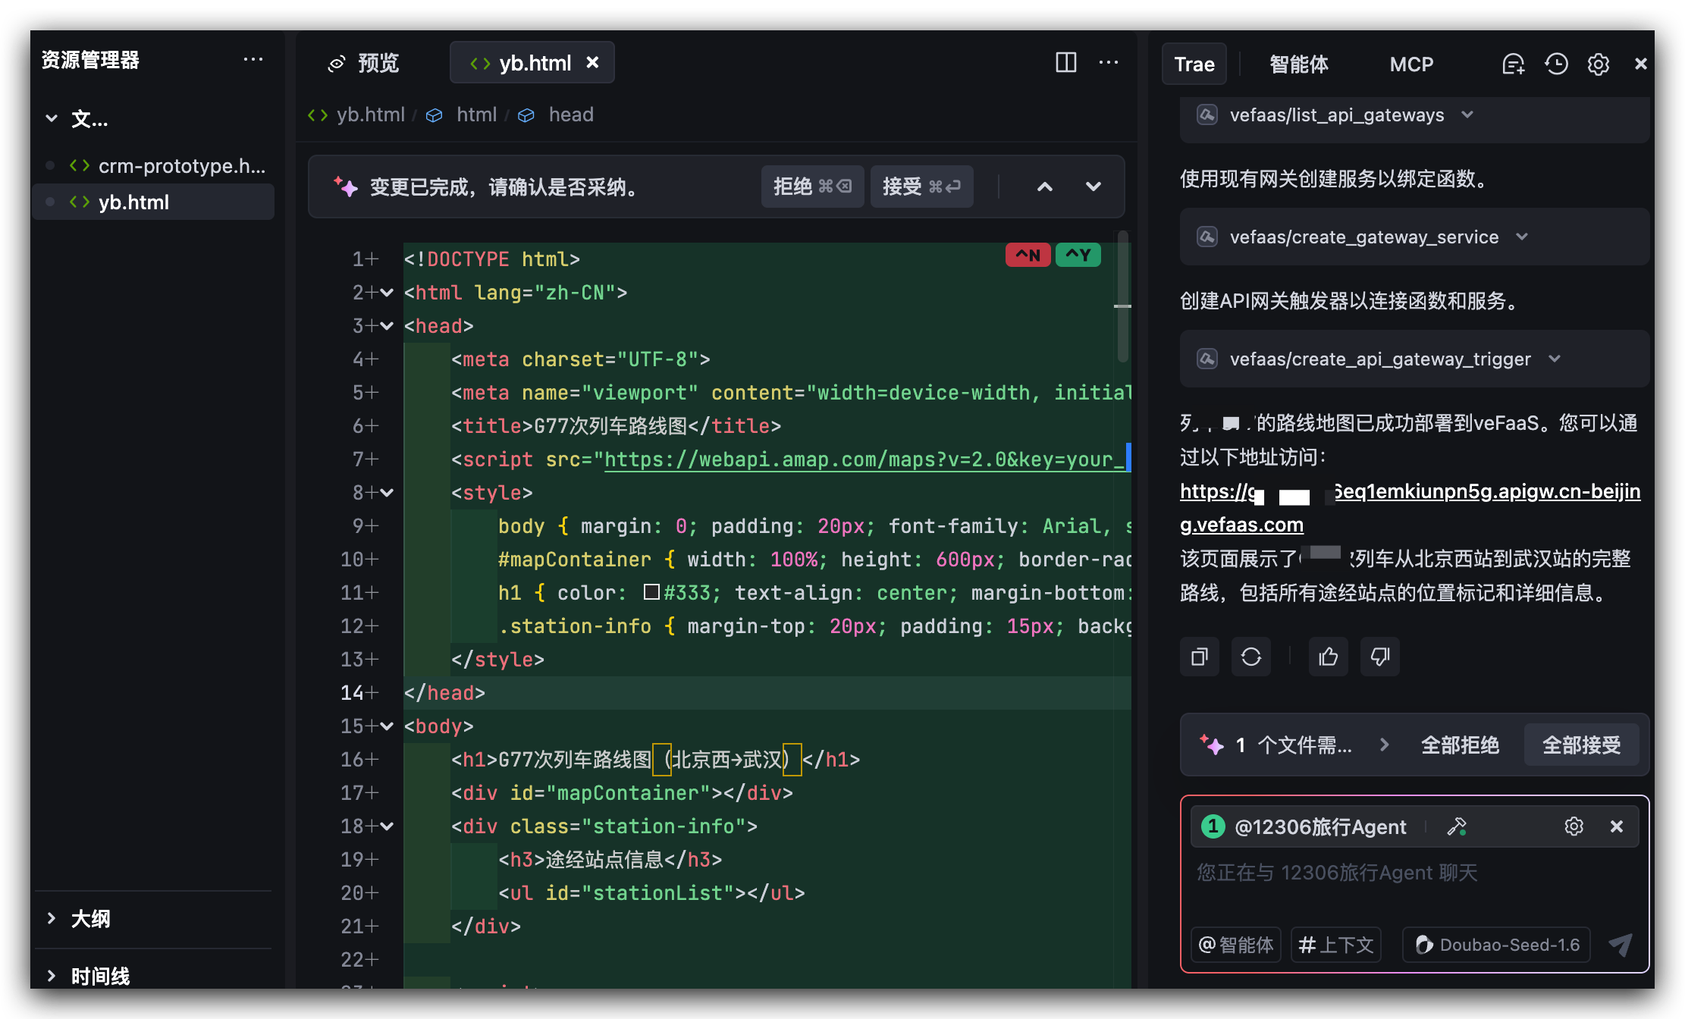The width and height of the screenshot is (1685, 1019).
Task: Click the send message arrow icon
Action: (x=1621, y=945)
